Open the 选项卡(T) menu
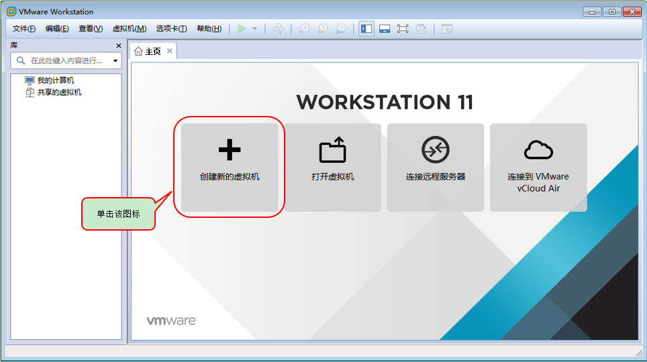 171,28
